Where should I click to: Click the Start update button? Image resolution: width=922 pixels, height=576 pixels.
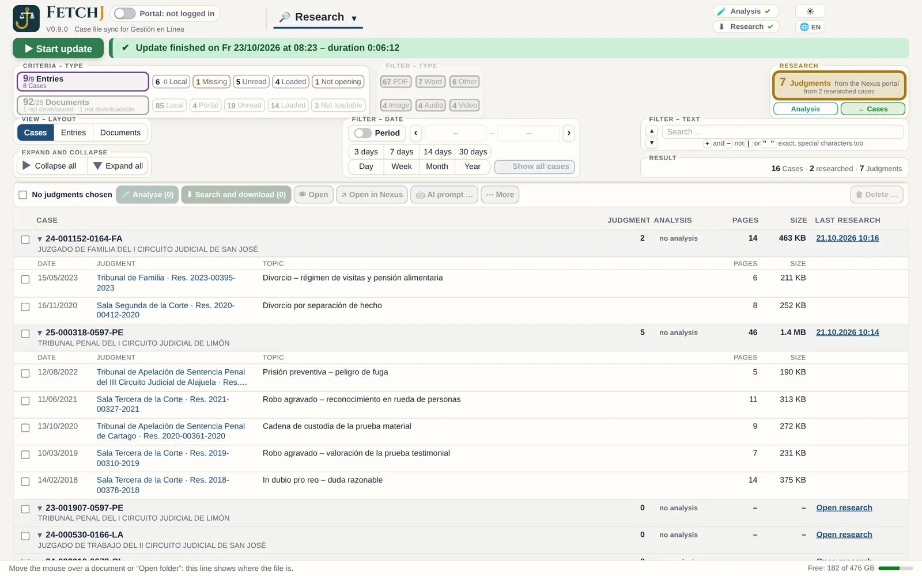pos(58,49)
